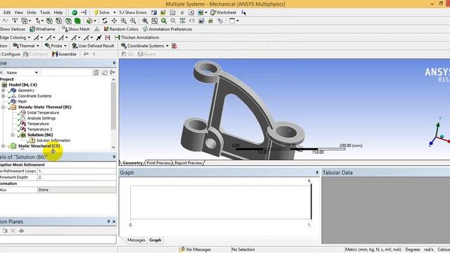Click the Random Colors icon

pyautogui.click(x=106, y=29)
